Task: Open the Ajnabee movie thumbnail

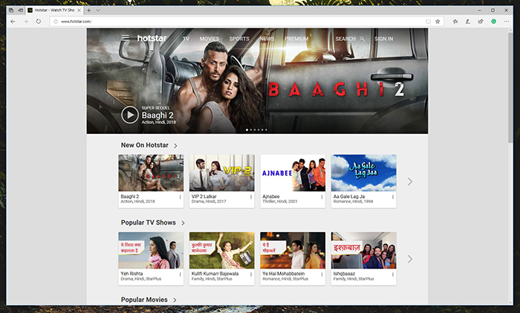Action: (x=293, y=172)
